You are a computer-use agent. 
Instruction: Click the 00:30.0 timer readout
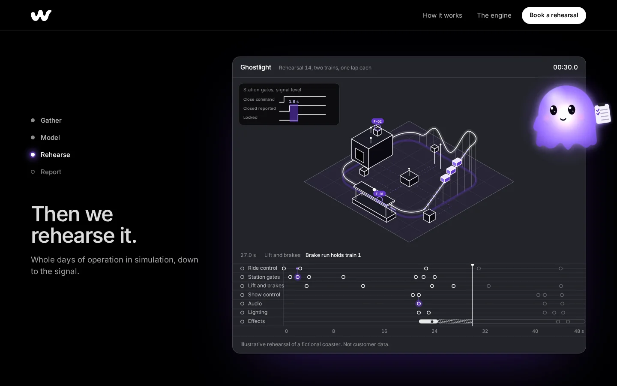pyautogui.click(x=566, y=67)
